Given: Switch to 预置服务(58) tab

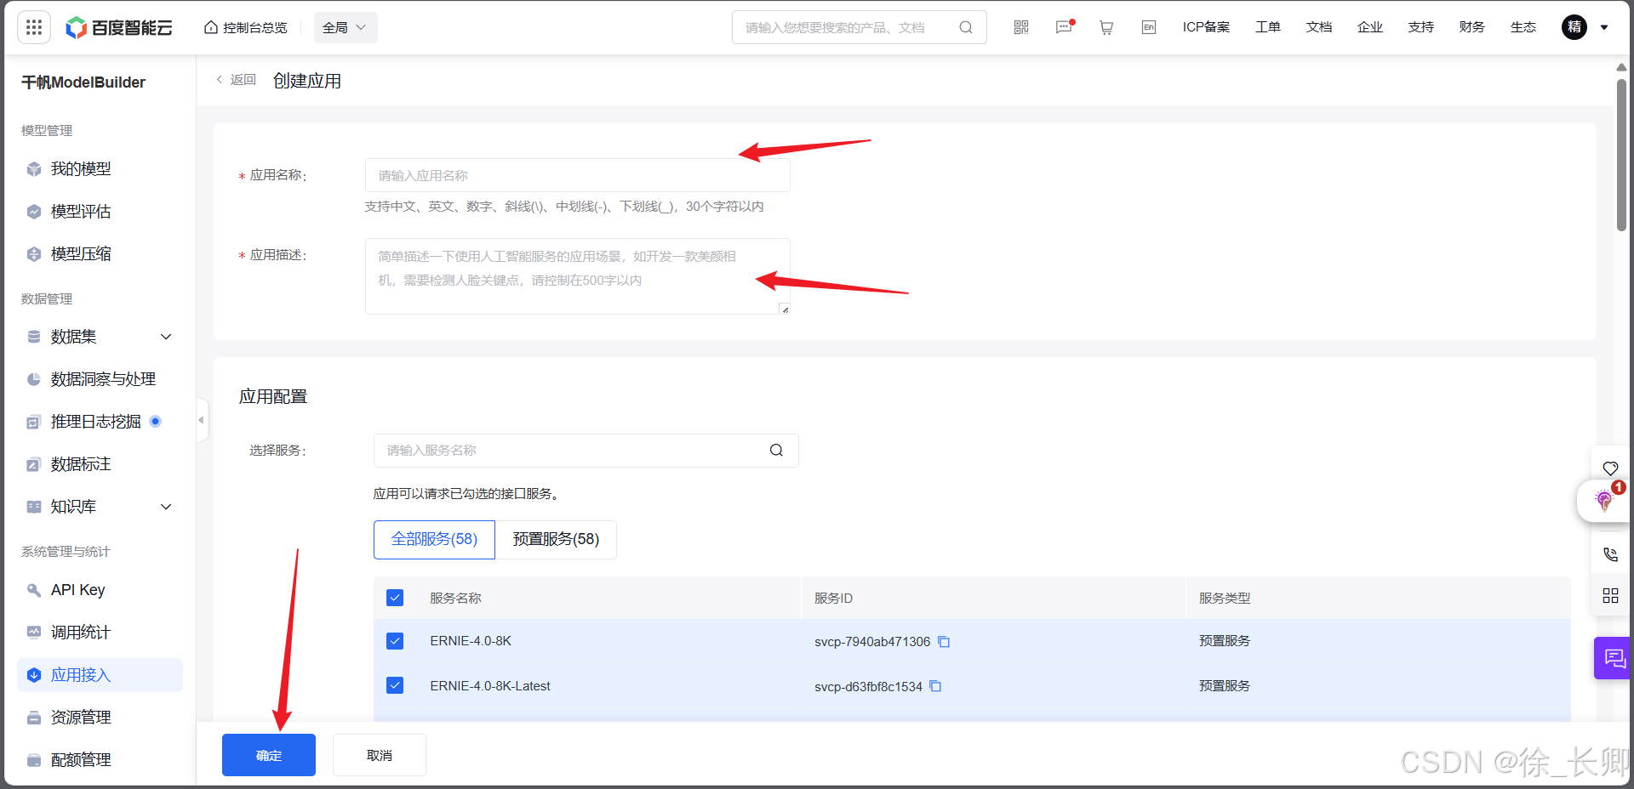Looking at the screenshot, I should coord(556,539).
